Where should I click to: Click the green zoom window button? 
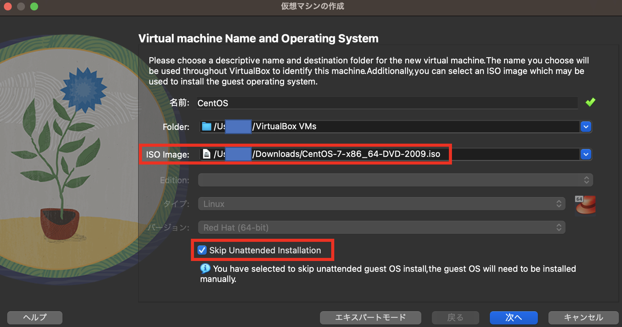[x=34, y=6]
